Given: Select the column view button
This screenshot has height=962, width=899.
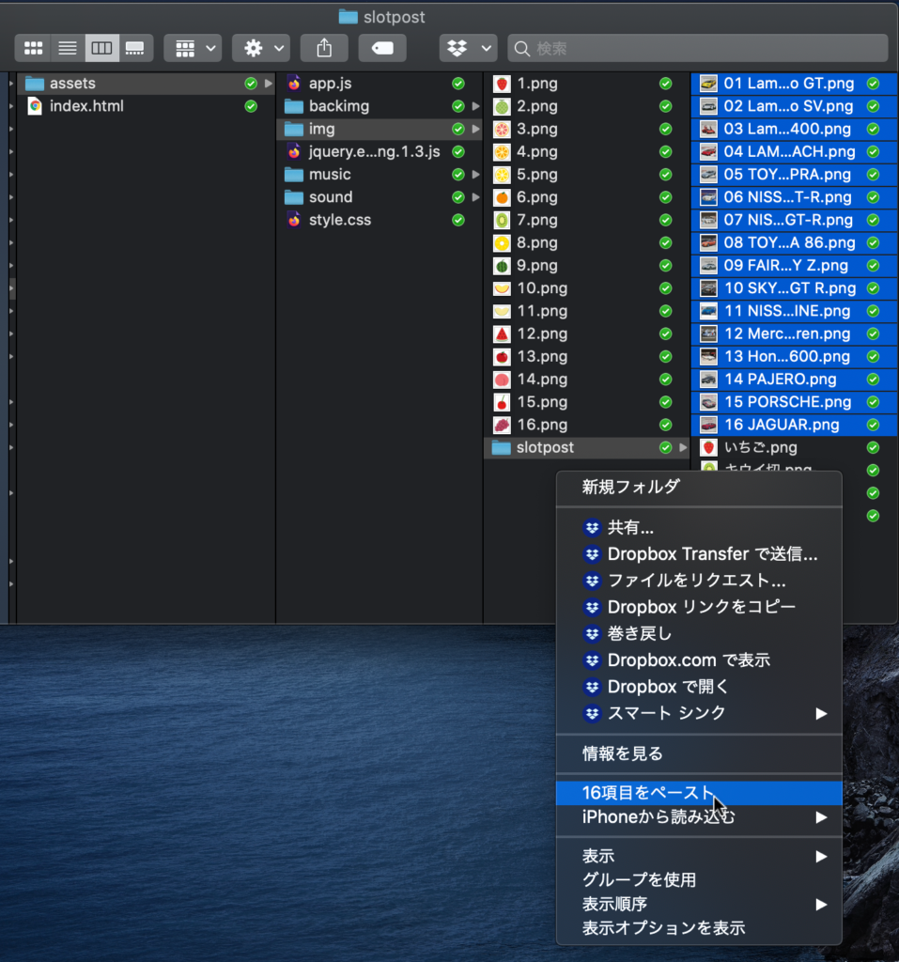Looking at the screenshot, I should click(x=101, y=48).
